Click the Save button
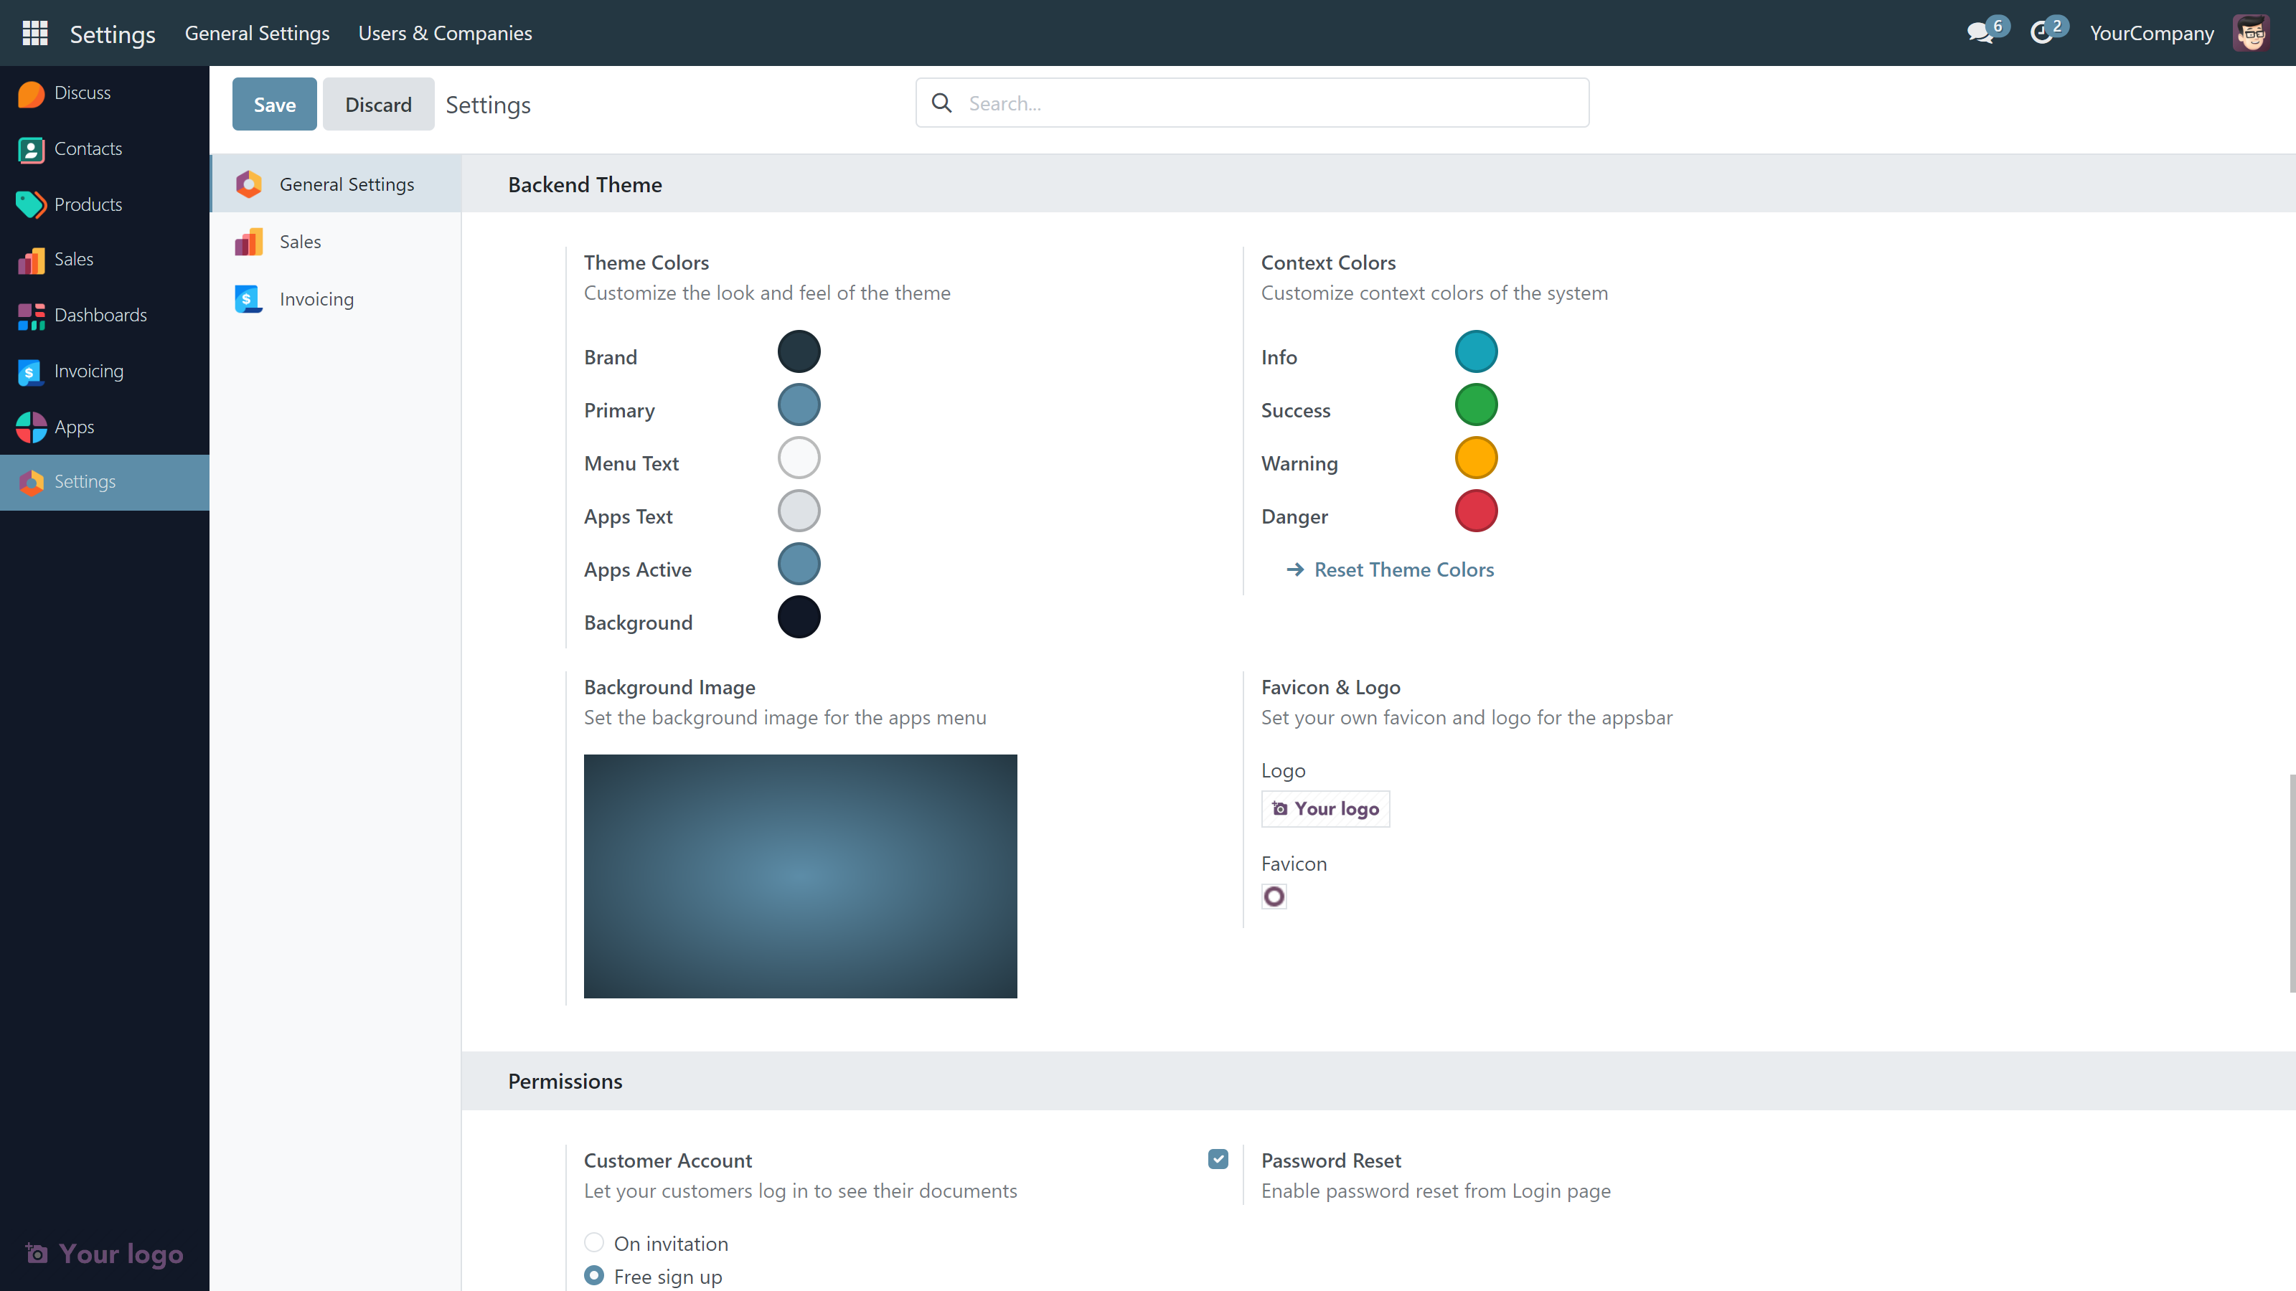2296x1291 pixels. [273, 104]
